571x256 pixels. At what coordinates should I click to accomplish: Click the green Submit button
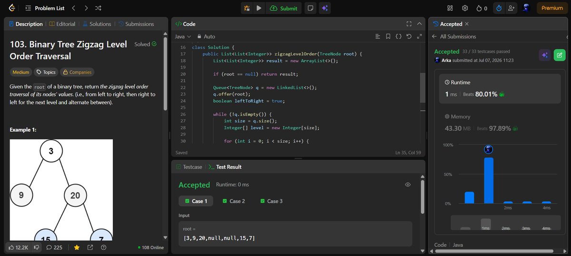pyautogui.click(x=284, y=8)
